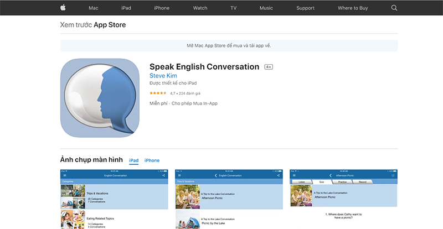443x229 pixels.
Task: Open the search magnifier icon
Action: (394, 8)
